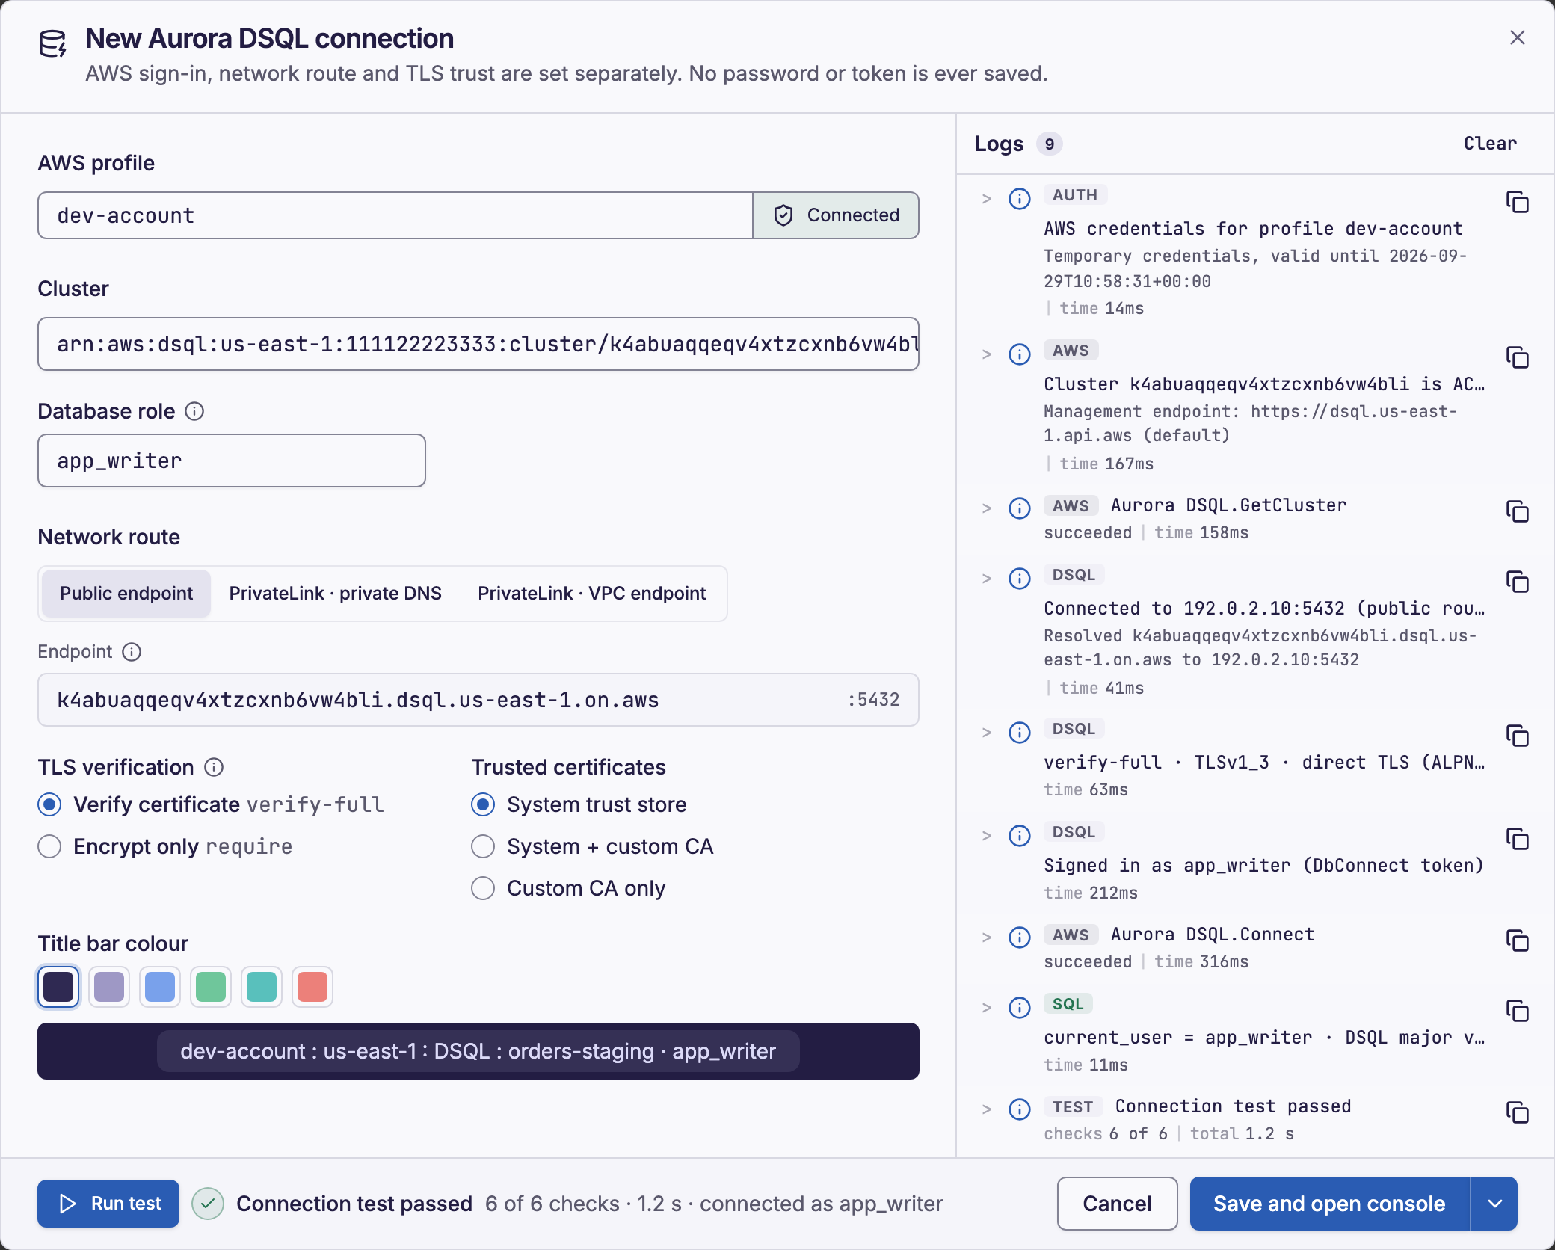The height and width of the screenshot is (1250, 1555).
Task: Click Save and open console
Action: tap(1329, 1204)
